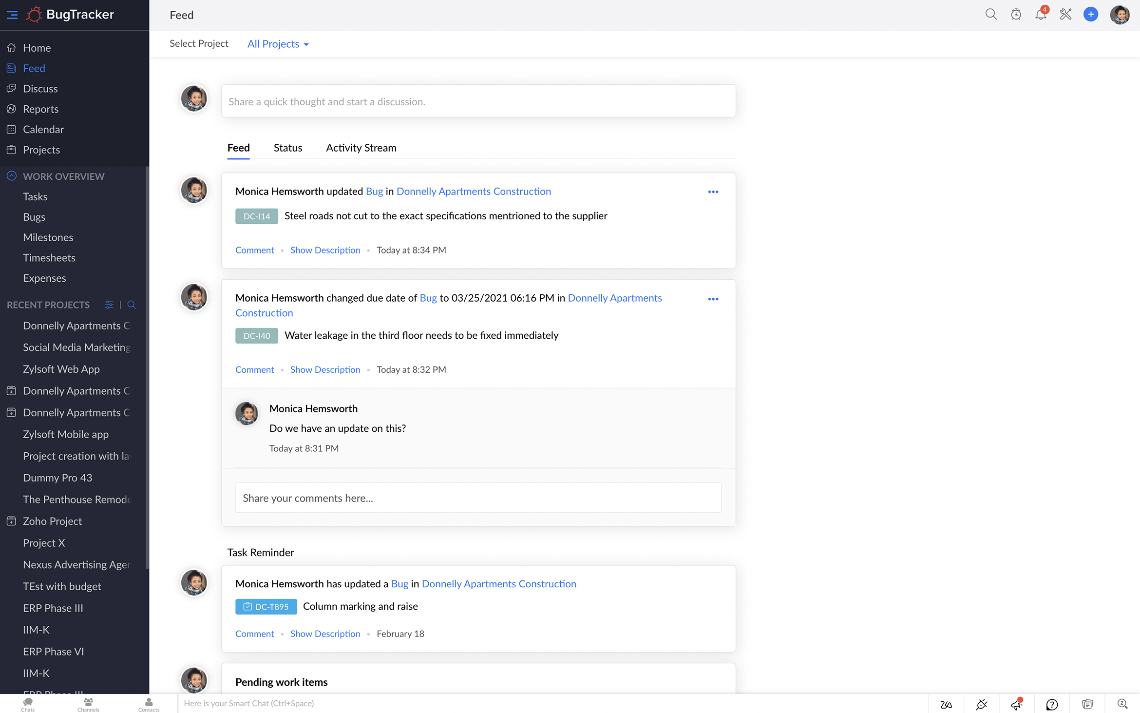Switch to the Activity Stream tab
Image resolution: width=1140 pixels, height=713 pixels.
coord(361,148)
